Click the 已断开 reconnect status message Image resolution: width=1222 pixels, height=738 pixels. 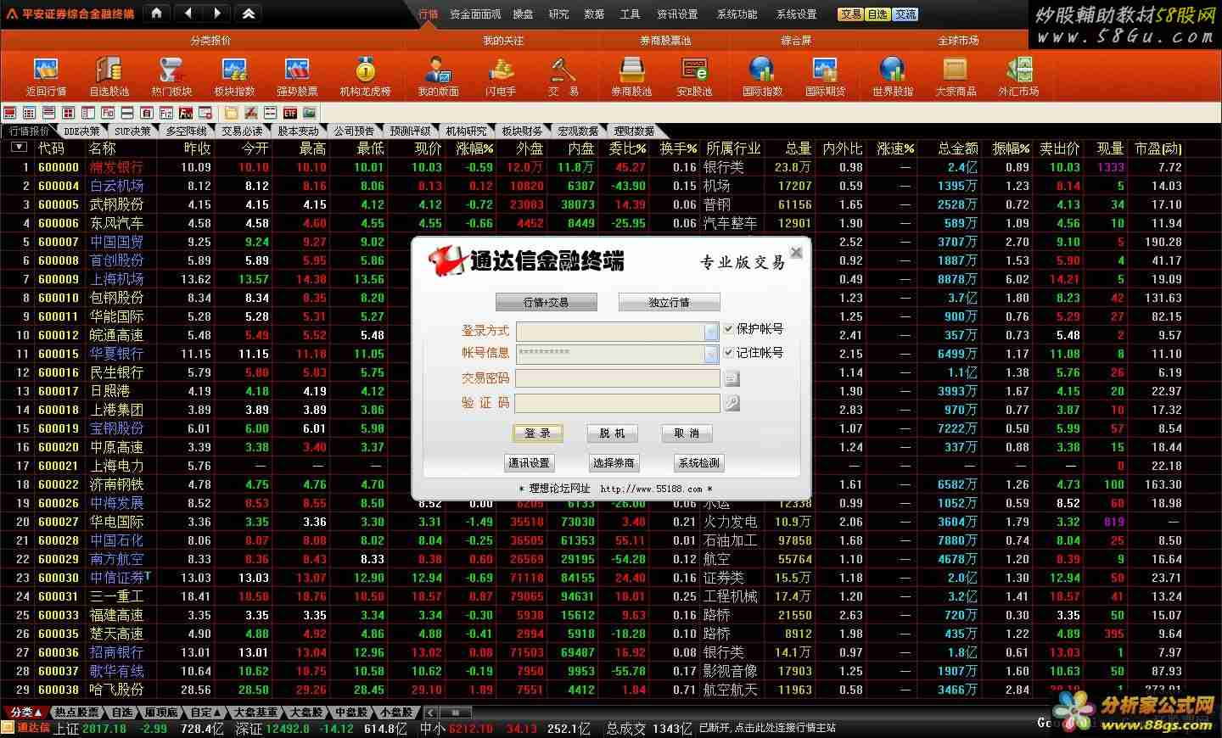[767, 728]
